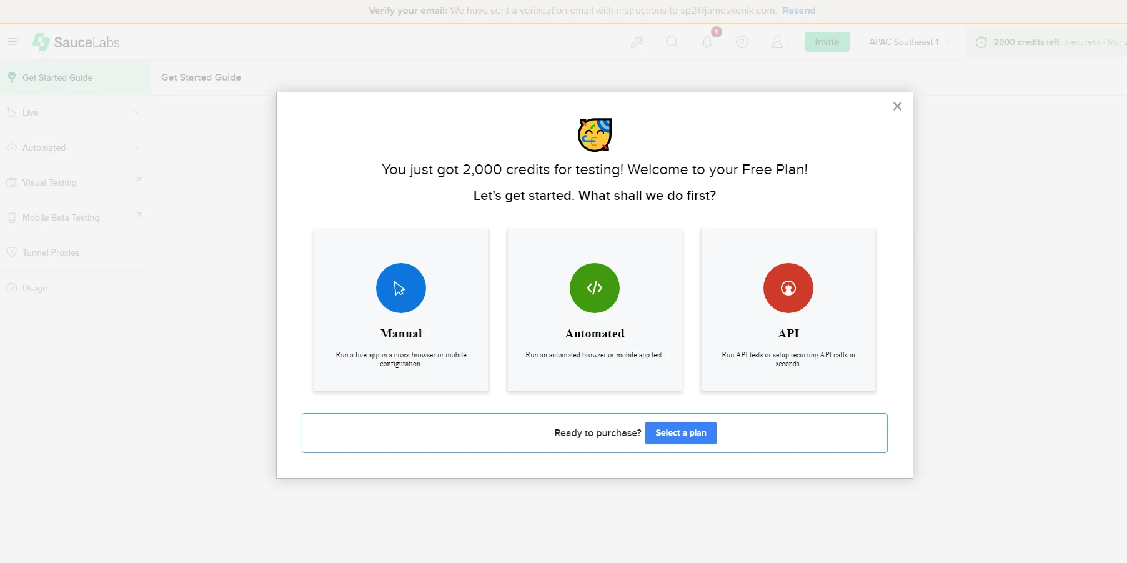This screenshot has width=1127, height=563.
Task: Click the SauceLabs logo
Action: click(76, 42)
